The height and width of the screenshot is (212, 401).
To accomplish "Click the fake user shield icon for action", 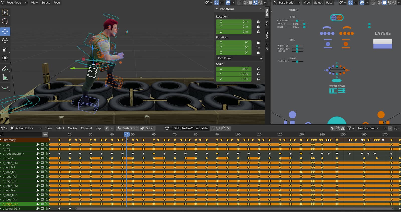I will [218, 128].
